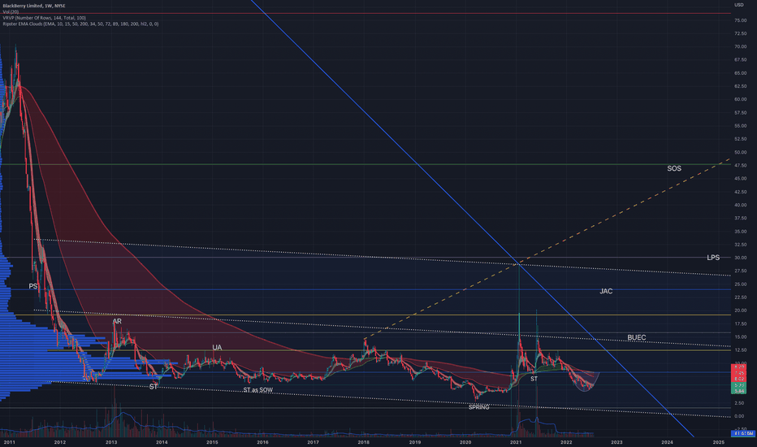Screen dimensions: 757x447
Task: Click the 30.00 price scale label
Action: pos(741,258)
